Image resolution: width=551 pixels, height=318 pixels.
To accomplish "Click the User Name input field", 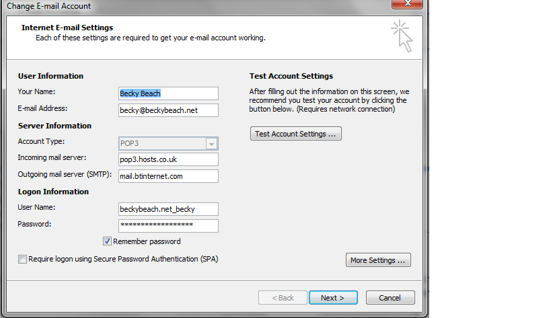I will (168, 209).
